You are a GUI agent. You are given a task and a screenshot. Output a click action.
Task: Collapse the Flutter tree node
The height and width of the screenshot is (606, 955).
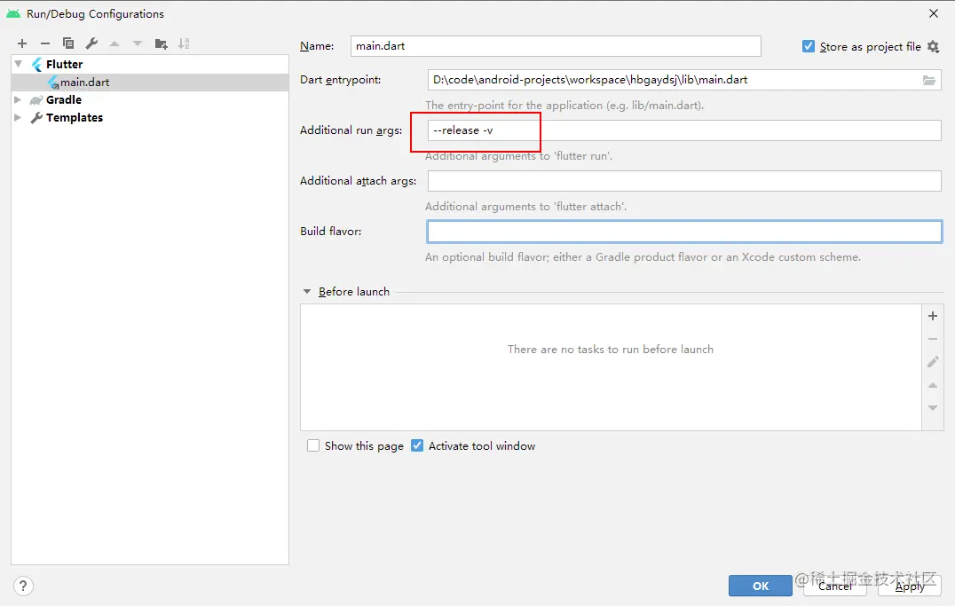[19, 64]
